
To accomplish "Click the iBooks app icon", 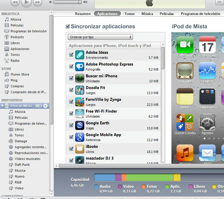I will point(80,149).
